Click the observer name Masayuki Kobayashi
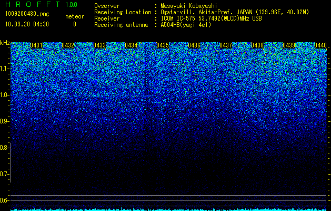Image resolution: width=331 pixels, height=211 pixels. click(x=189, y=6)
